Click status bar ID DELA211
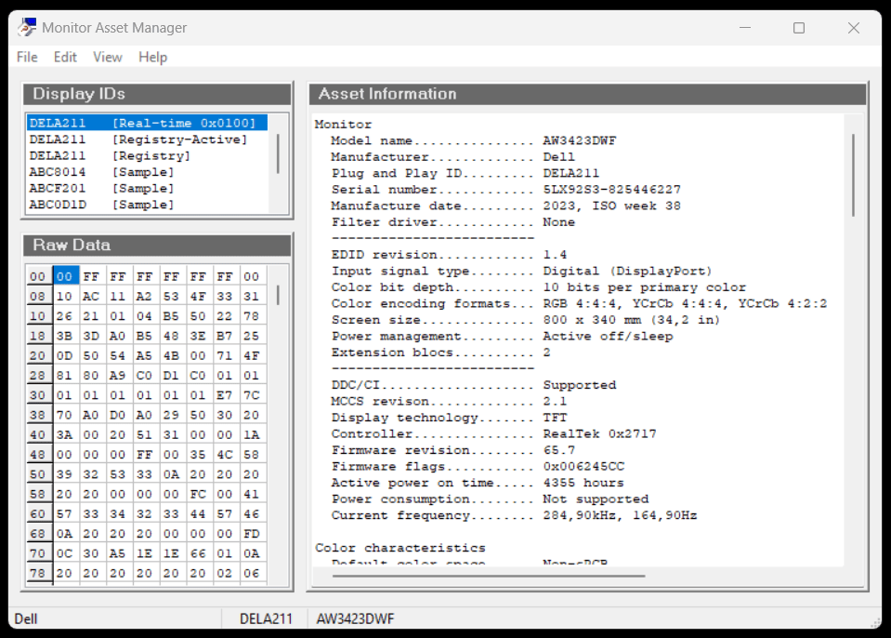This screenshot has width=891, height=638. tap(266, 618)
